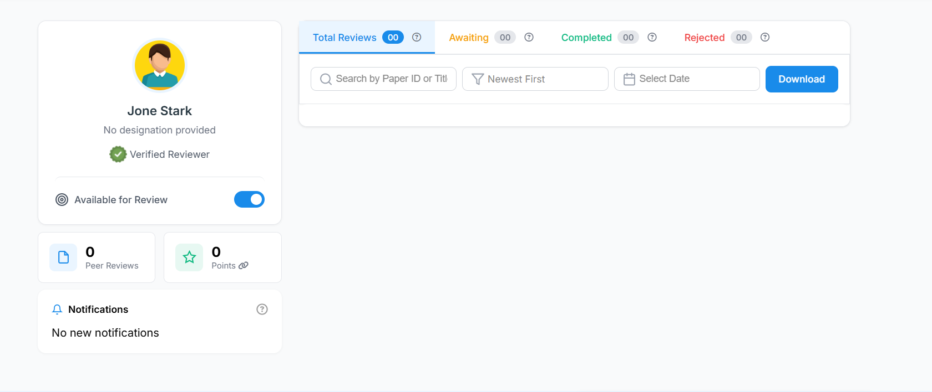932x392 pixels.
Task: Click the search magnifier icon
Action: (326, 79)
